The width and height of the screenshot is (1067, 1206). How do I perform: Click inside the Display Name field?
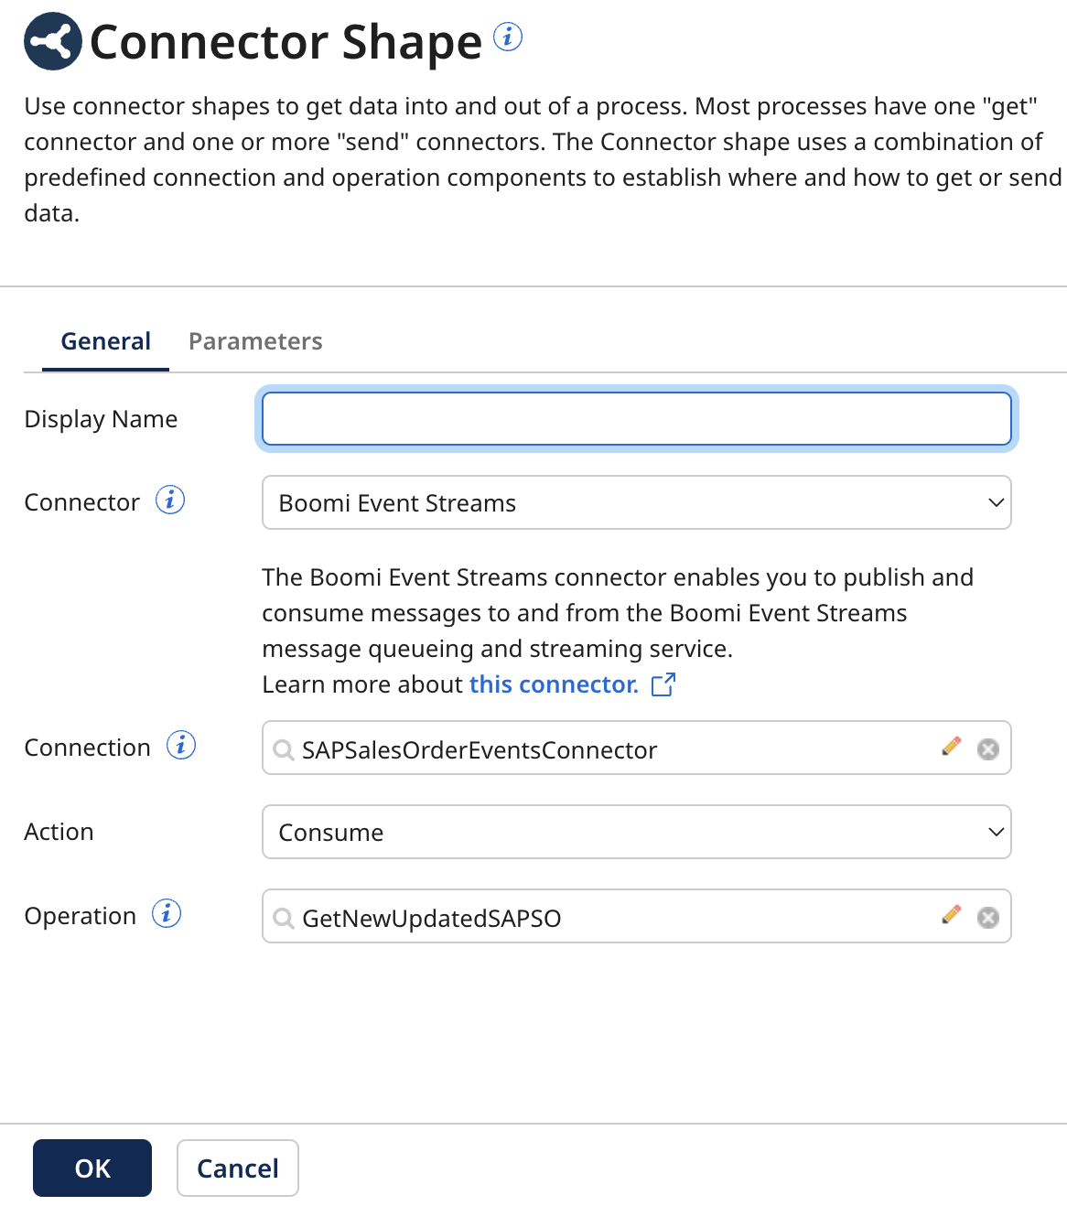(x=636, y=418)
